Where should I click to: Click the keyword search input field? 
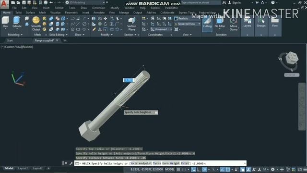(x=201, y=2)
